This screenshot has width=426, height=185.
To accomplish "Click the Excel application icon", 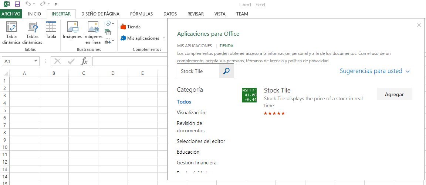I will (7, 4).
